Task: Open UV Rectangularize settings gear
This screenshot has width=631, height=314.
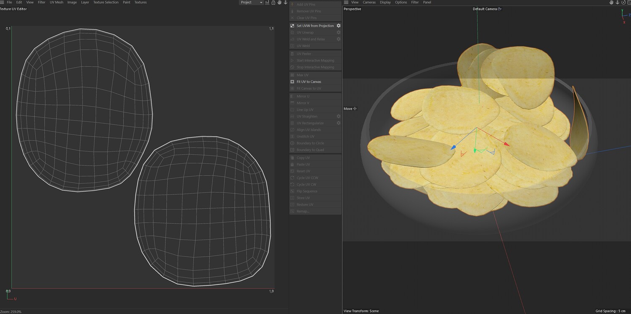Action: click(338, 123)
